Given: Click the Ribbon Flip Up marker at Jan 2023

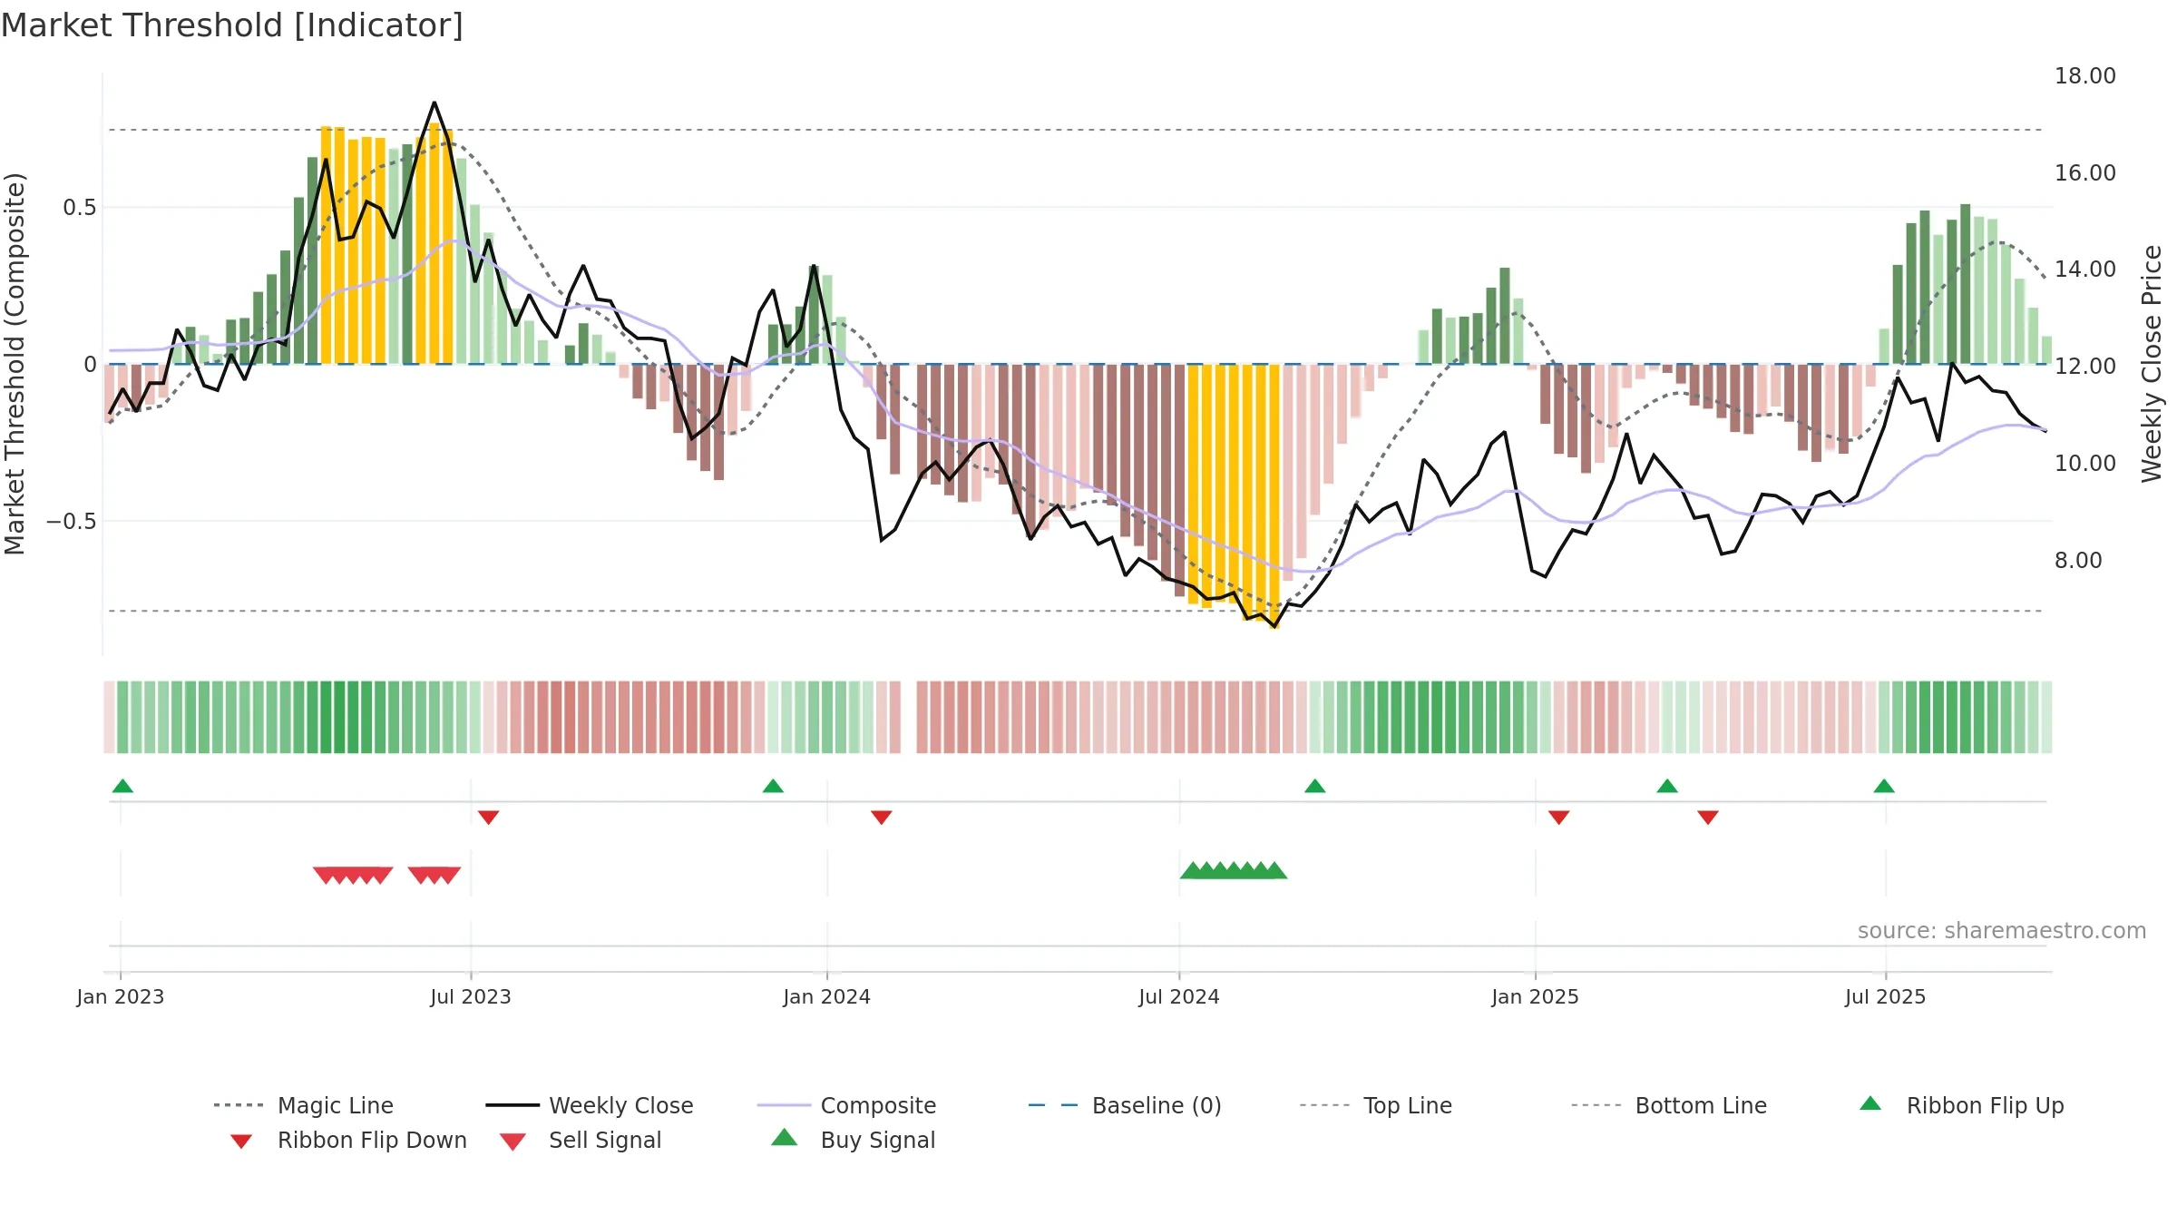Looking at the screenshot, I should tap(122, 786).
